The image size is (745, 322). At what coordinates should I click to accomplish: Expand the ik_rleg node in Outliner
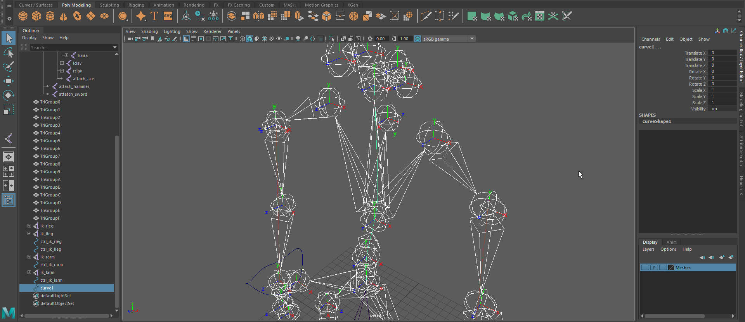[x=29, y=226]
